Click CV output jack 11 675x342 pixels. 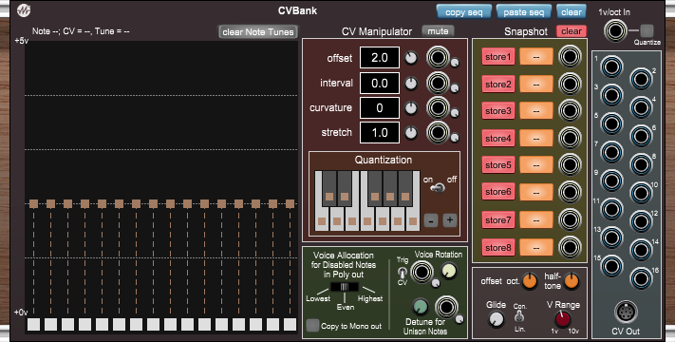(x=611, y=209)
